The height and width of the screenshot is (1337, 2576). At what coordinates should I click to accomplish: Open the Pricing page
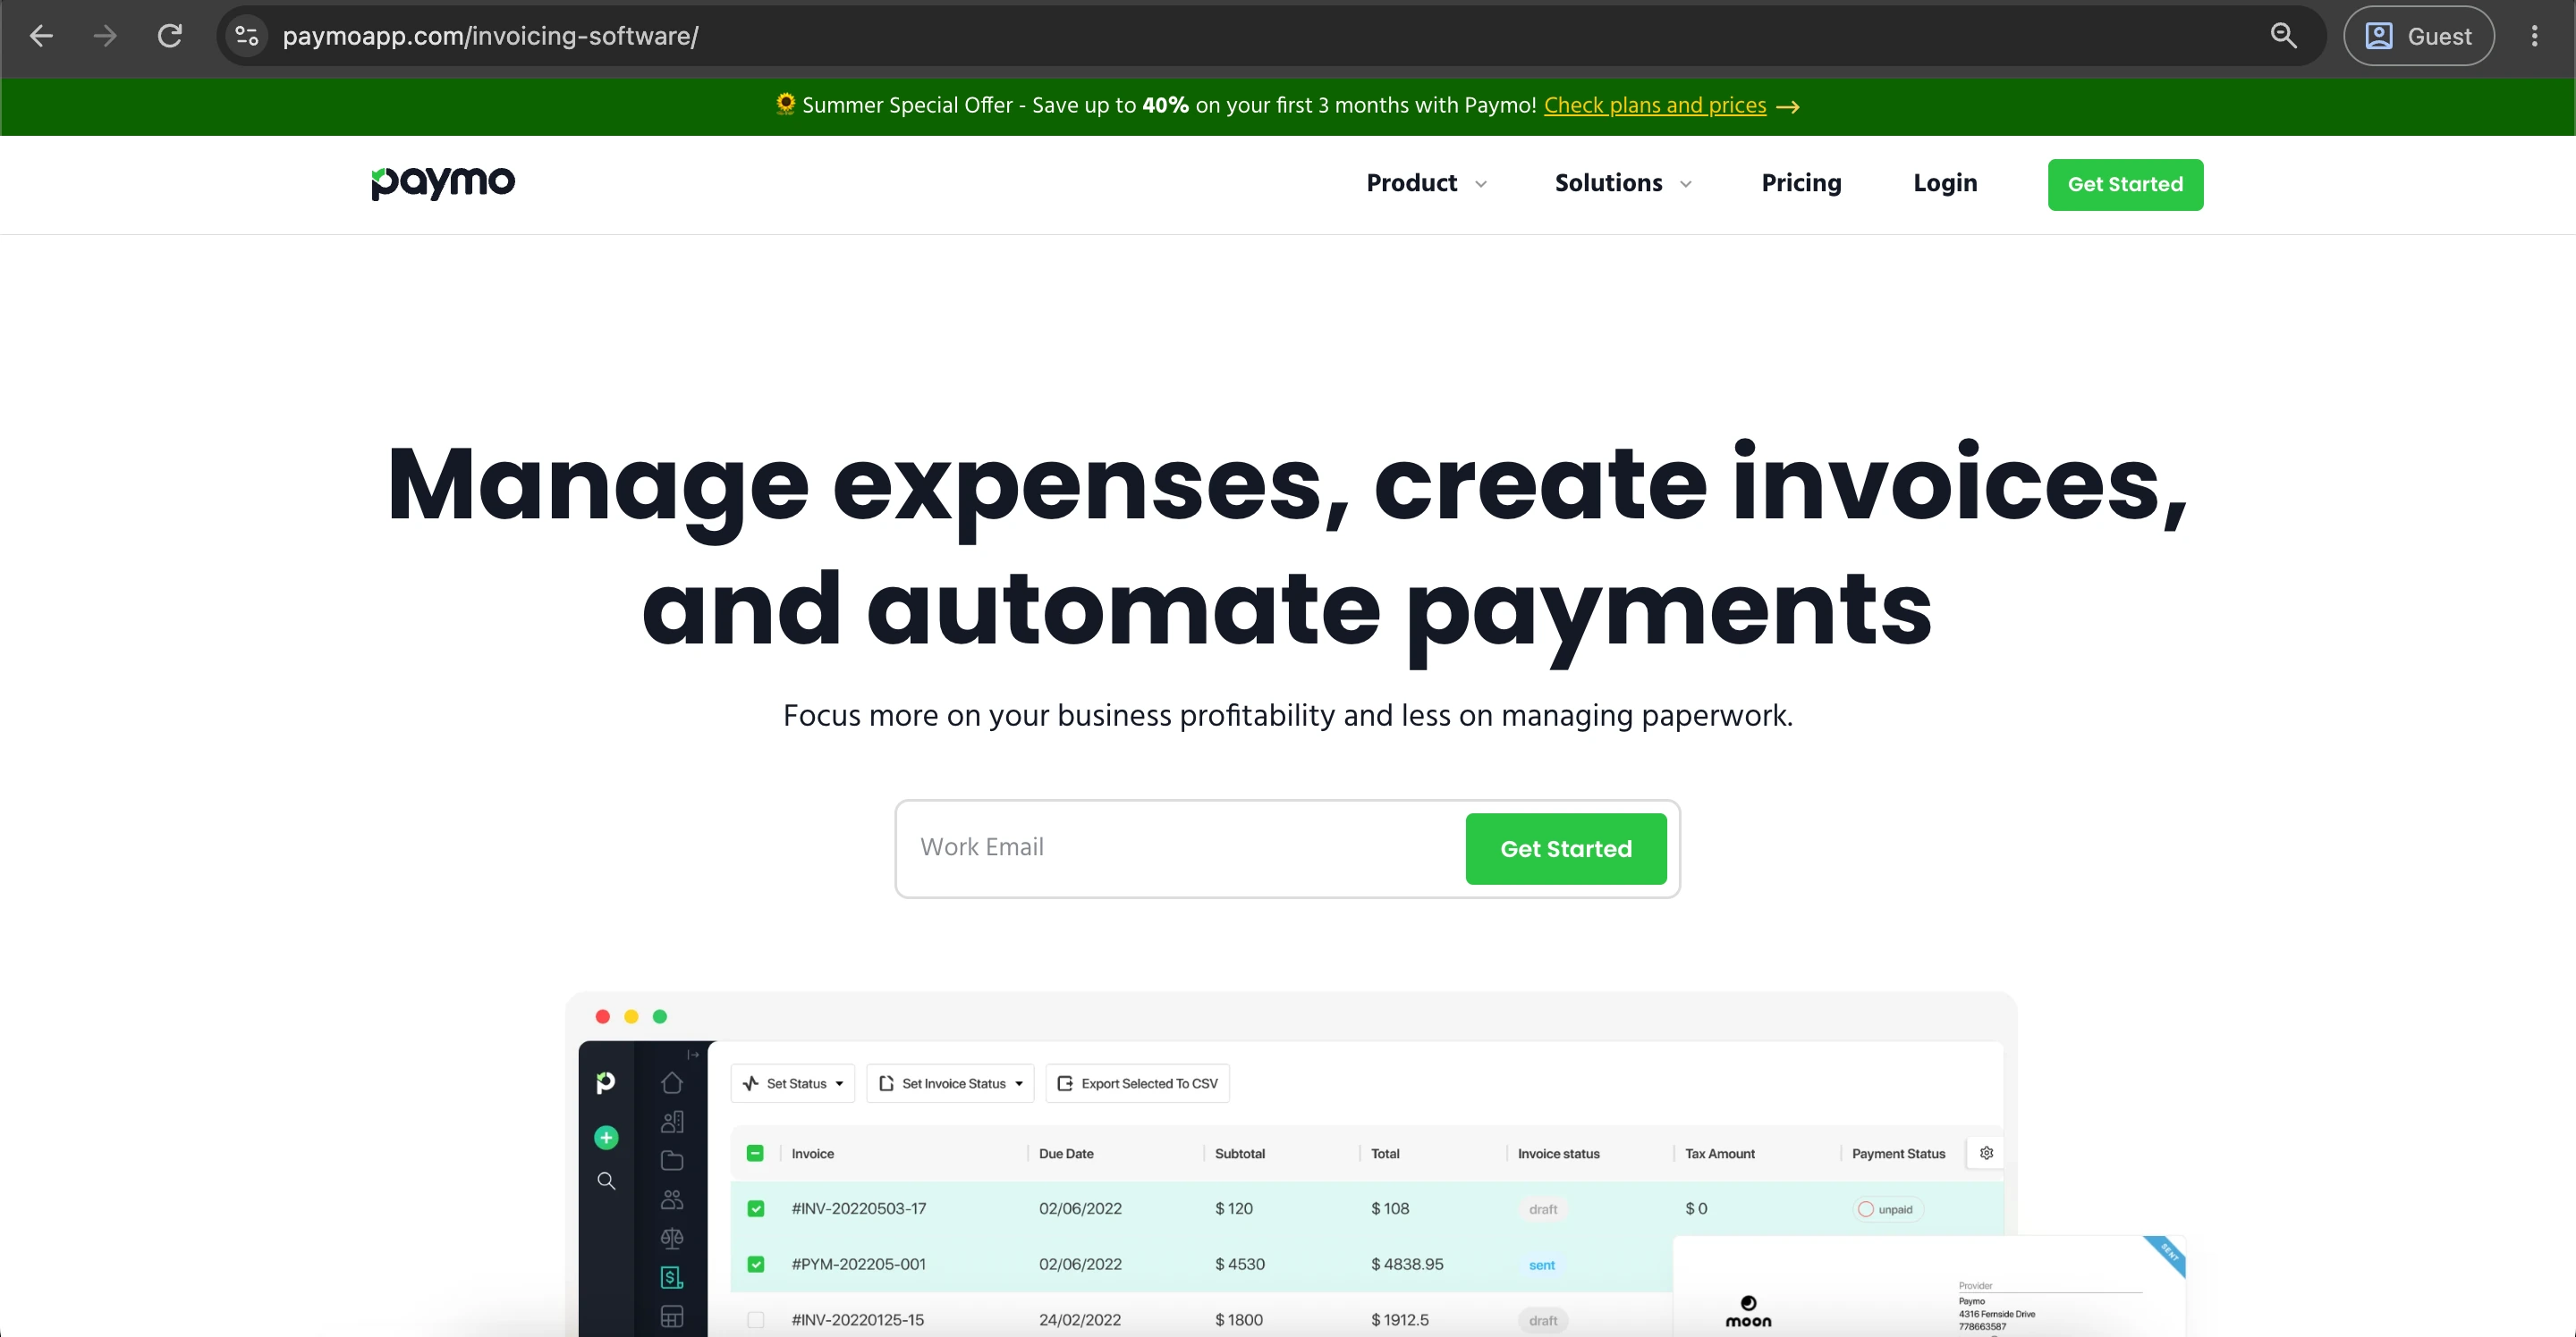tap(1801, 183)
